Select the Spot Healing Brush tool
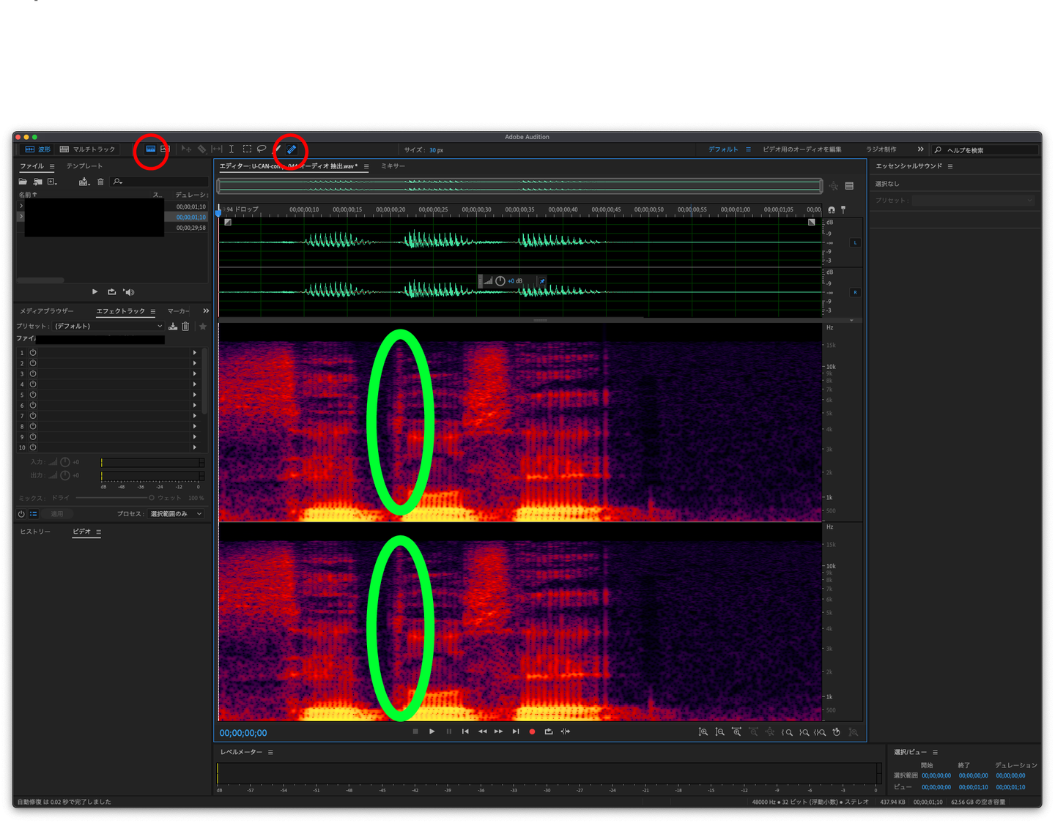 [291, 149]
